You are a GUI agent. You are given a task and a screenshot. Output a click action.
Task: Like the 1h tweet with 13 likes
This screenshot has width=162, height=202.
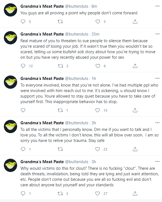click(x=97, y=110)
